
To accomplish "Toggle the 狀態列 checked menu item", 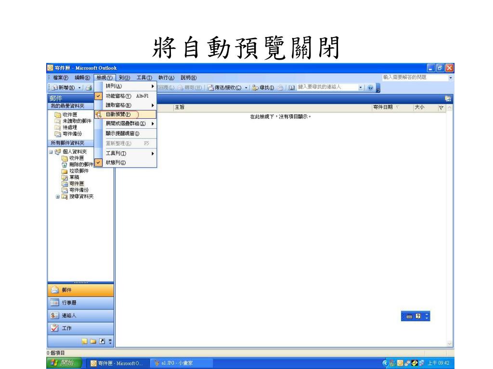I will tap(125, 162).
